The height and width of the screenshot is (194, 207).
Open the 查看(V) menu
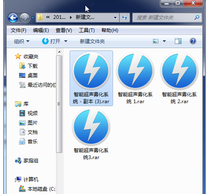(x=64, y=30)
